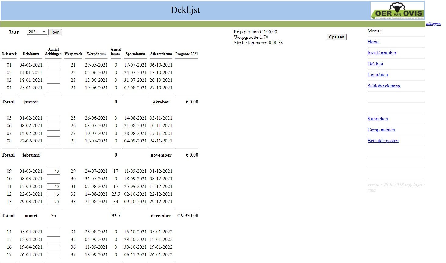
Task: Go to Invulformulier menu item
Action: (x=382, y=53)
